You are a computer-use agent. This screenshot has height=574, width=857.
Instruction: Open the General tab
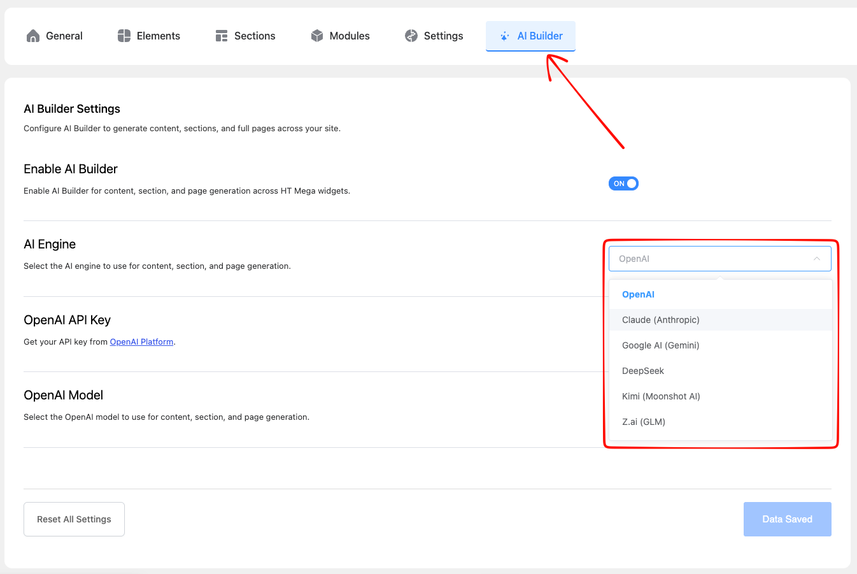(55, 36)
